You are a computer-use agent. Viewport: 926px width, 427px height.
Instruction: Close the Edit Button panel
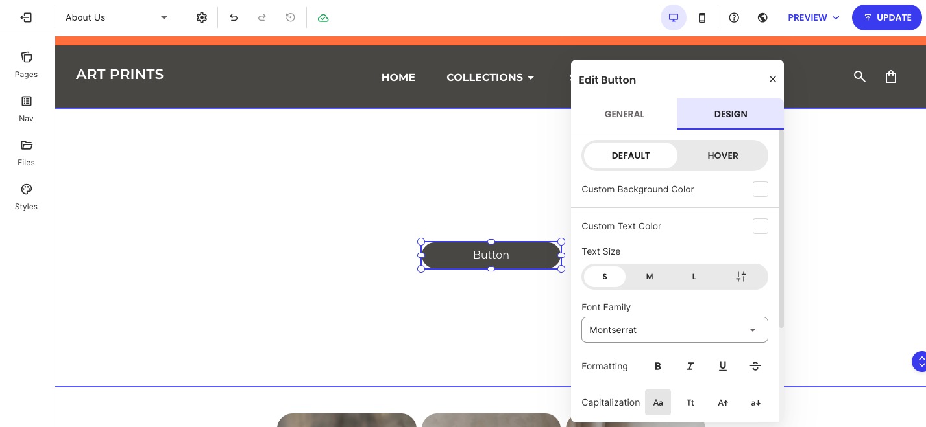tap(772, 79)
